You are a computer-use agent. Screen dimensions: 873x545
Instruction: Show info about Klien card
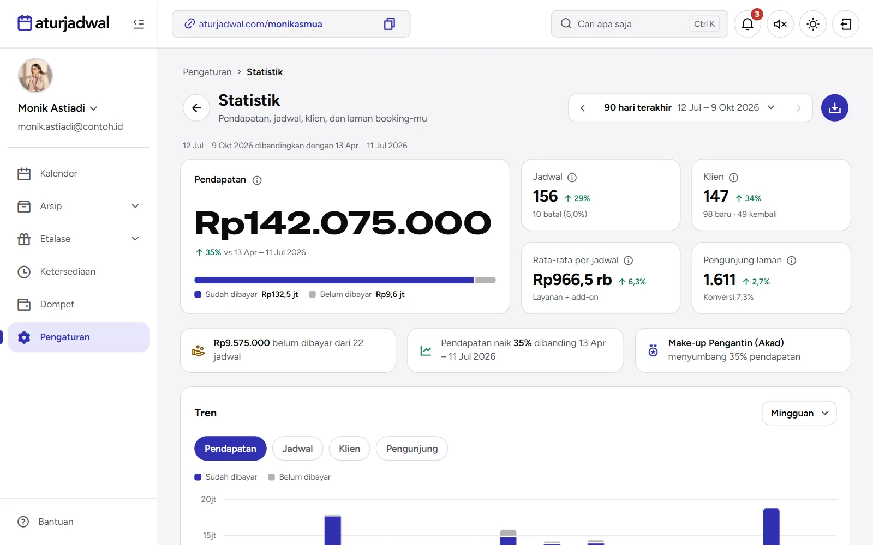pos(733,178)
